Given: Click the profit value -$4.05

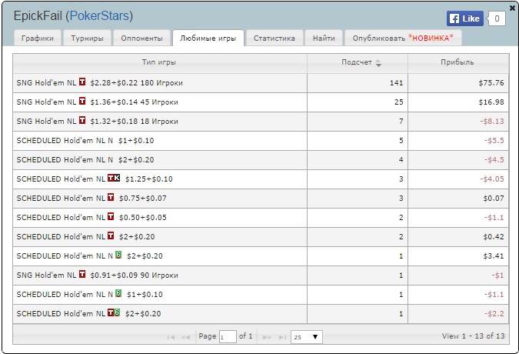Looking at the screenshot, I should [492, 179].
